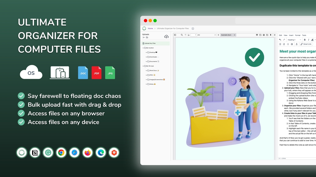Redo the edit in editor
This screenshot has height=177, width=316.
click(x=284, y=40)
